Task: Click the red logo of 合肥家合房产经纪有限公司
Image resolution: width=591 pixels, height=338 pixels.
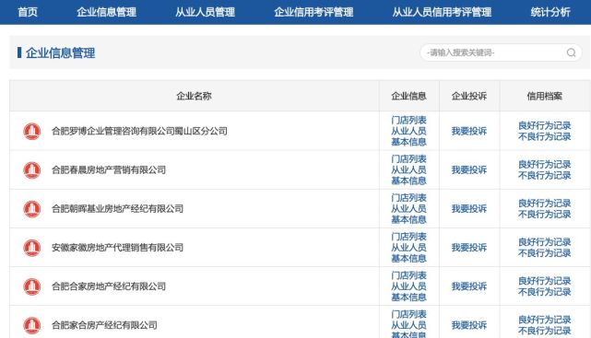Action: click(32, 325)
